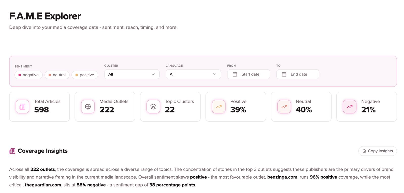Click the Positive trend arrow icon
The image size is (404, 193).
[219, 107]
